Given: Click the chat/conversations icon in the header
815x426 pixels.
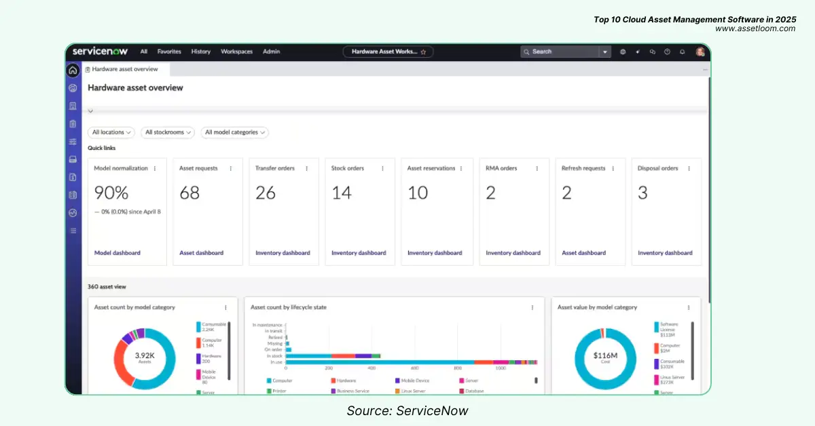Looking at the screenshot, I should pos(653,52).
